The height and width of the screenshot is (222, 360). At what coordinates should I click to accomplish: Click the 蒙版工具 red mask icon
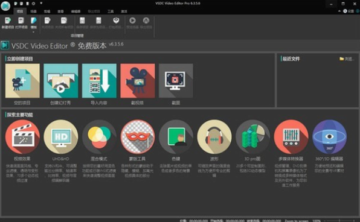[x=137, y=136]
